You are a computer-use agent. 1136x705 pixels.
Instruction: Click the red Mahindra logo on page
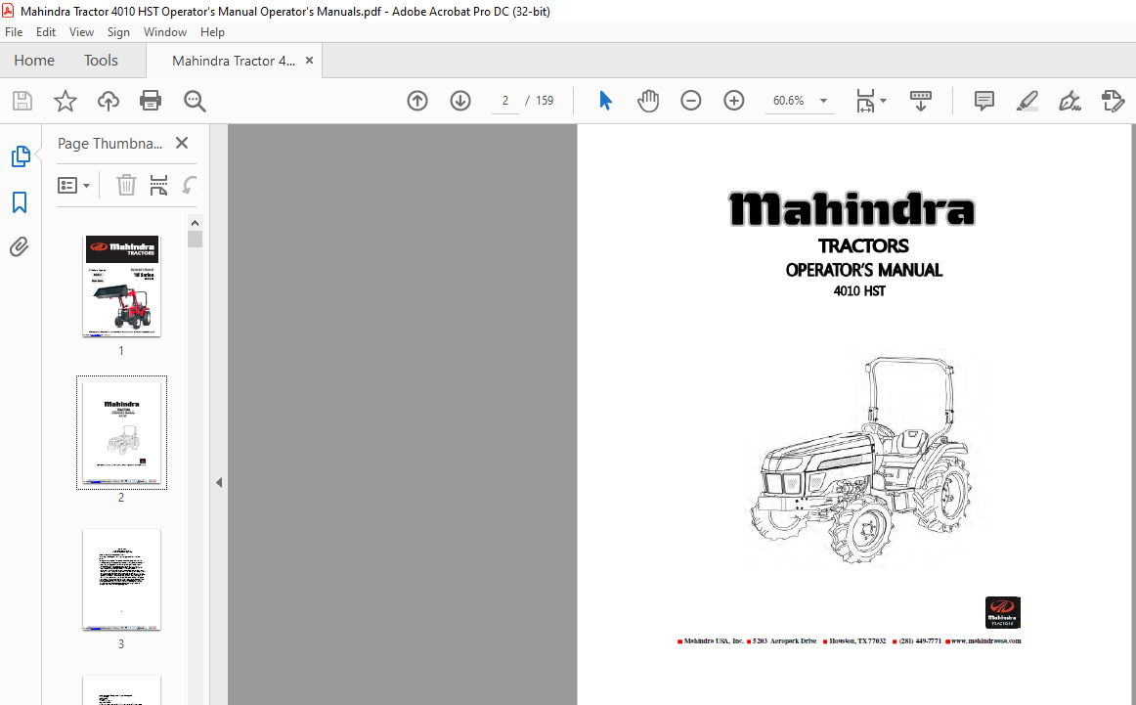click(1003, 612)
